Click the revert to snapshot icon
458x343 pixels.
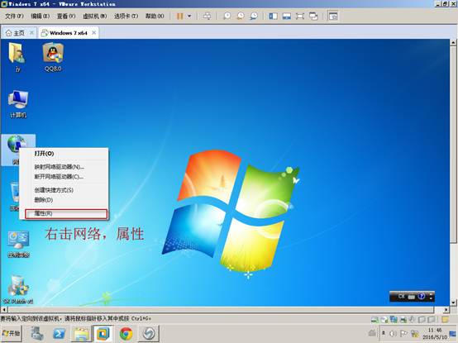coord(241,16)
